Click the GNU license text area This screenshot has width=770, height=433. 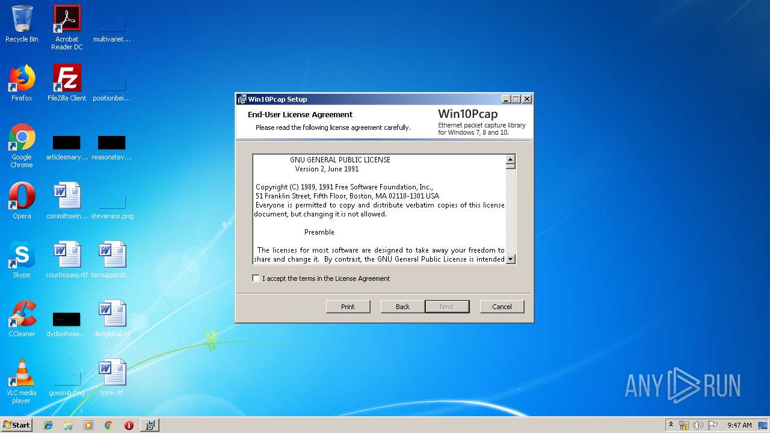click(380, 209)
